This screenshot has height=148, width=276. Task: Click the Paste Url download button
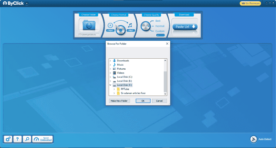(x=185, y=27)
